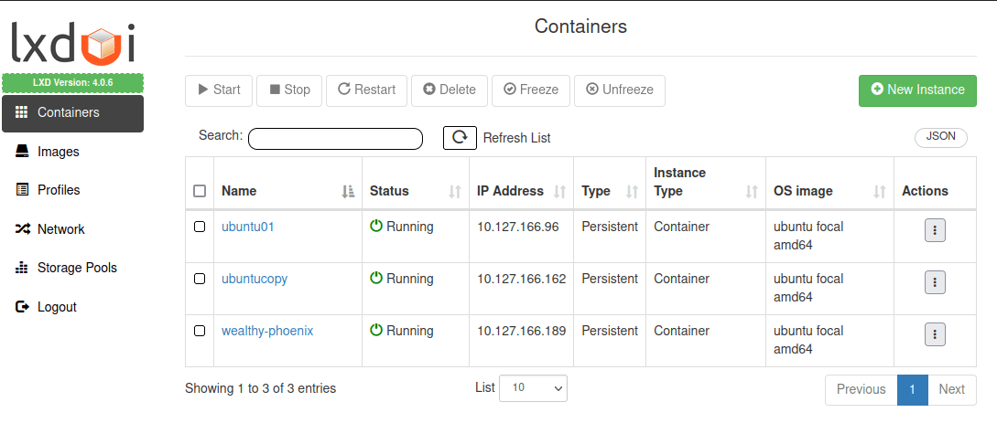Open actions menu for ubuntucopy
Screen dimensions: 997x423
[935, 282]
